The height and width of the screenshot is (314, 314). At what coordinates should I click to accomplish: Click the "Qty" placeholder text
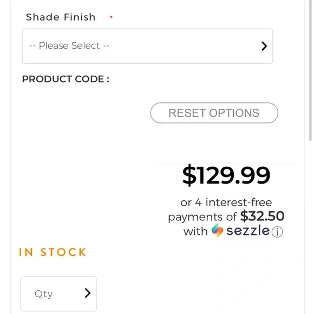43,294
